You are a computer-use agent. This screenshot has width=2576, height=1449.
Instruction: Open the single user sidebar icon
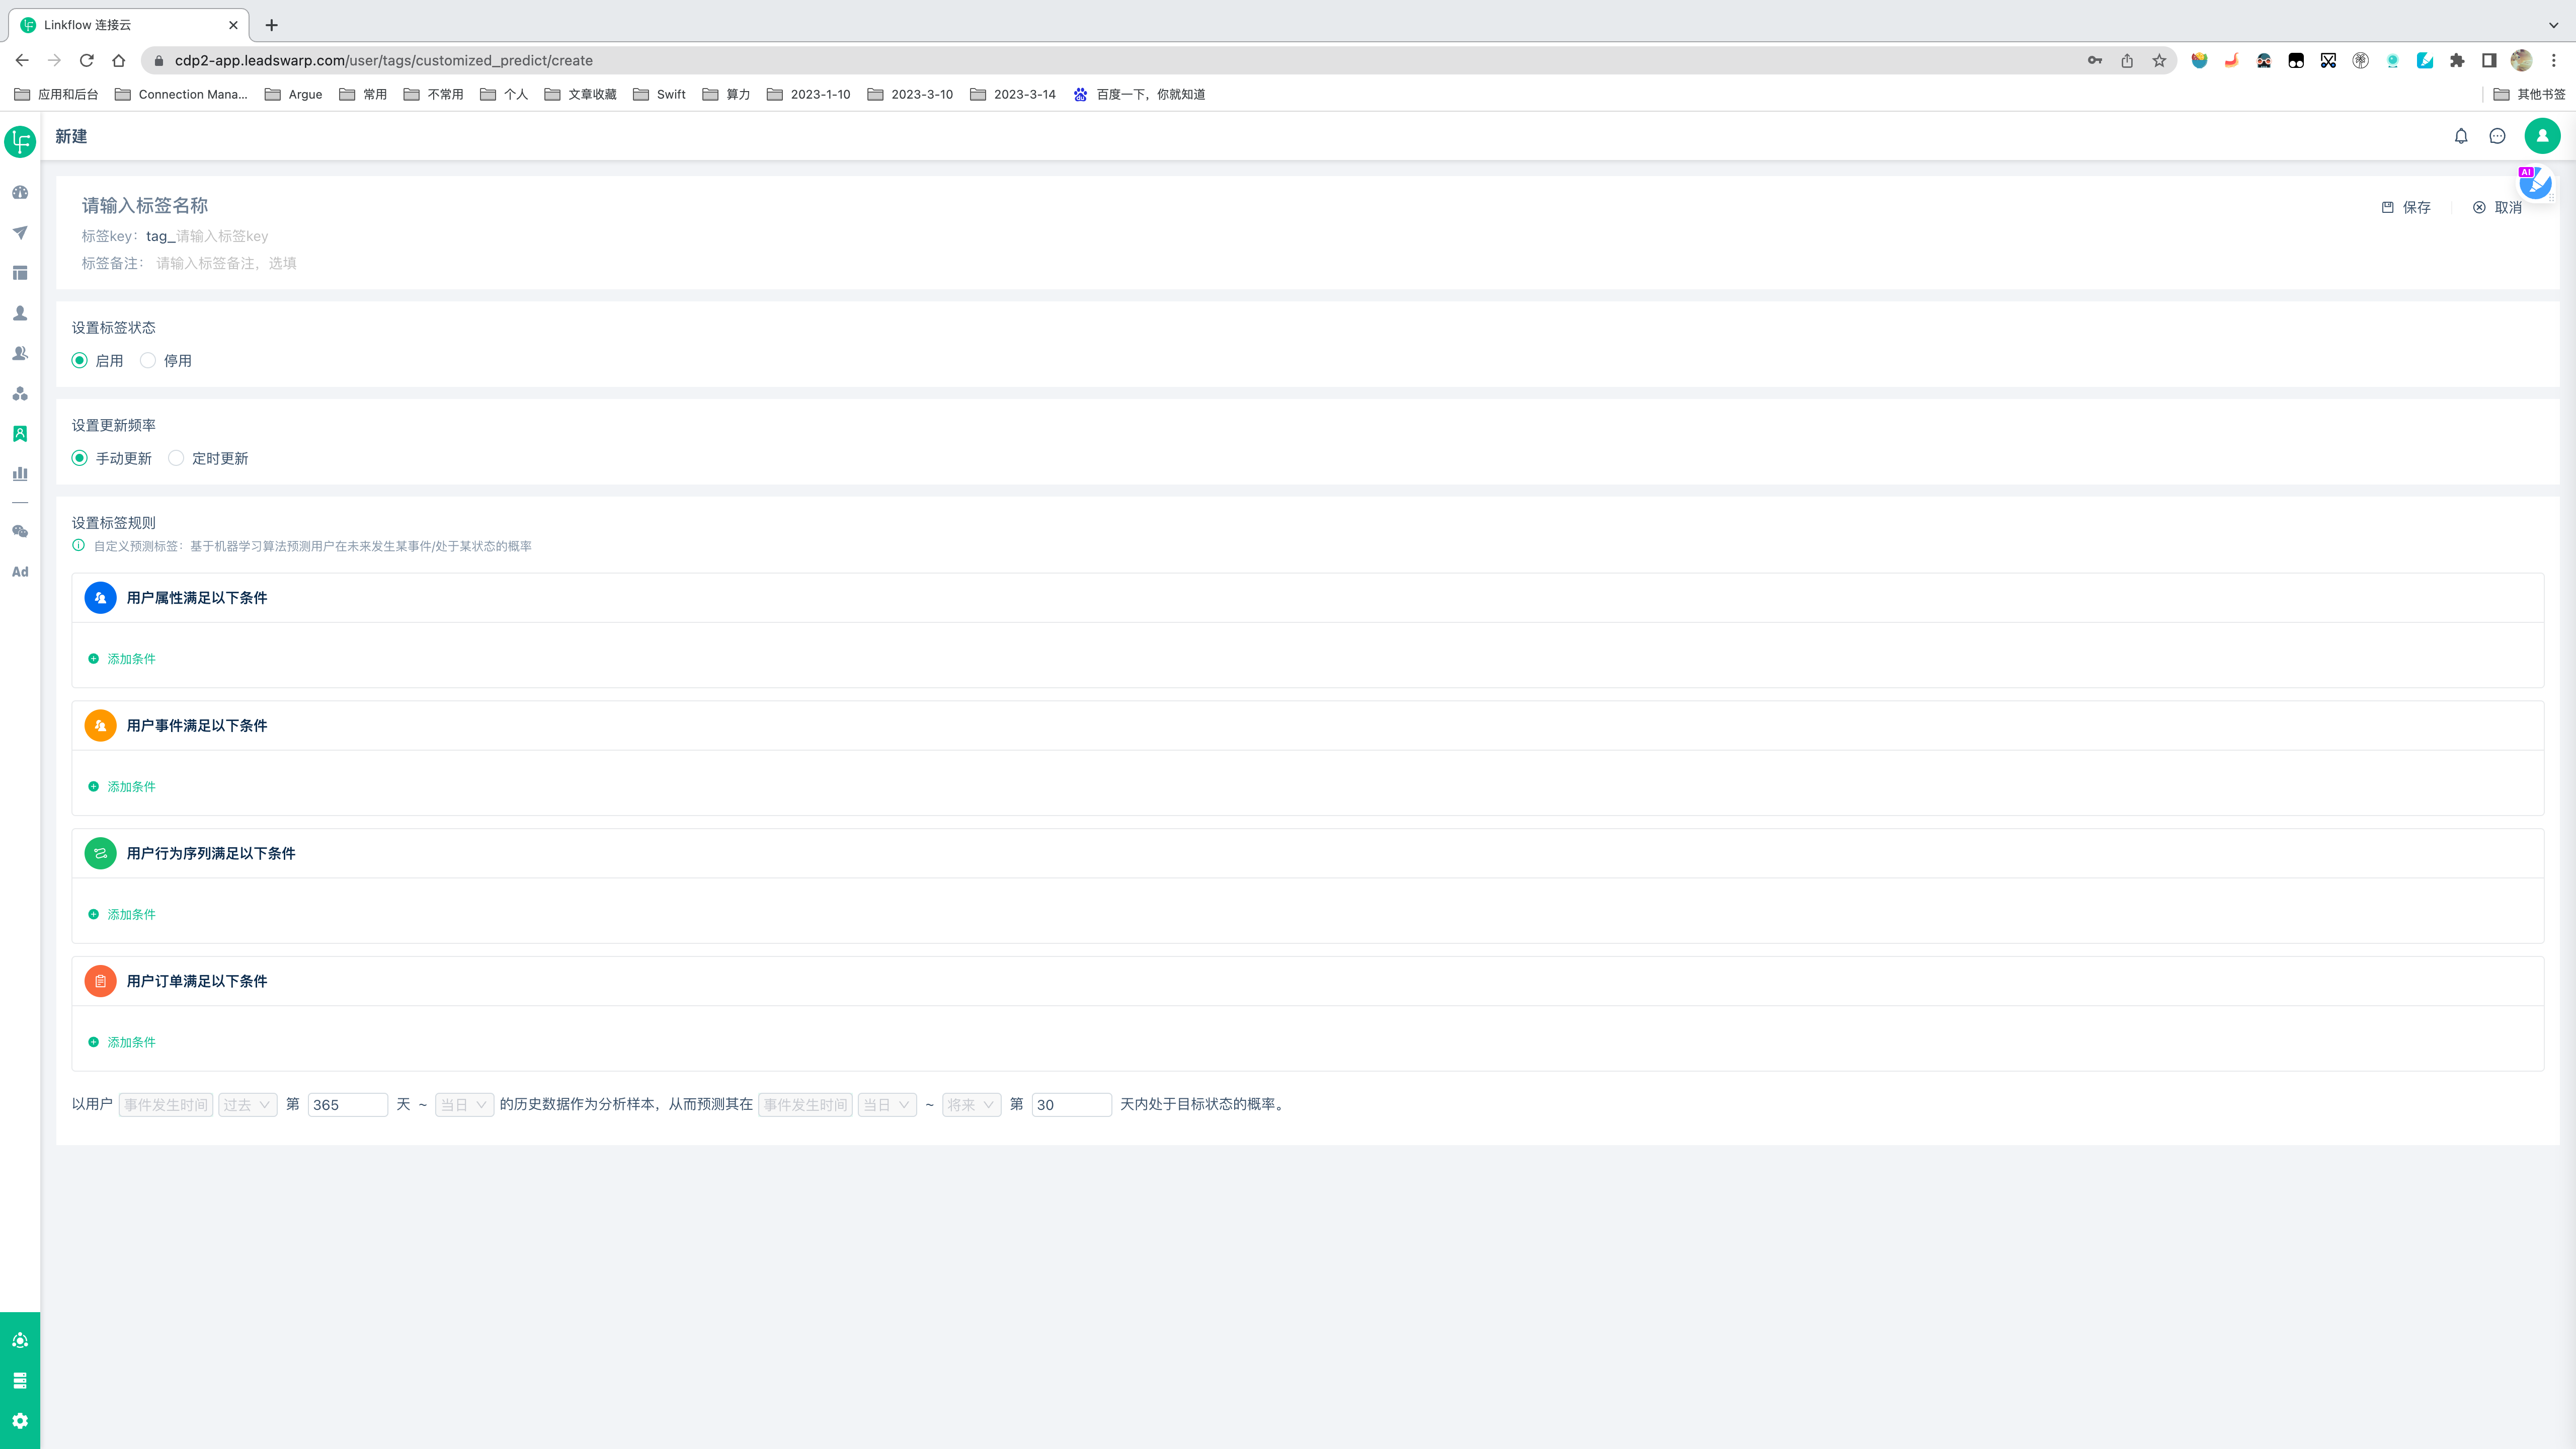(x=20, y=313)
